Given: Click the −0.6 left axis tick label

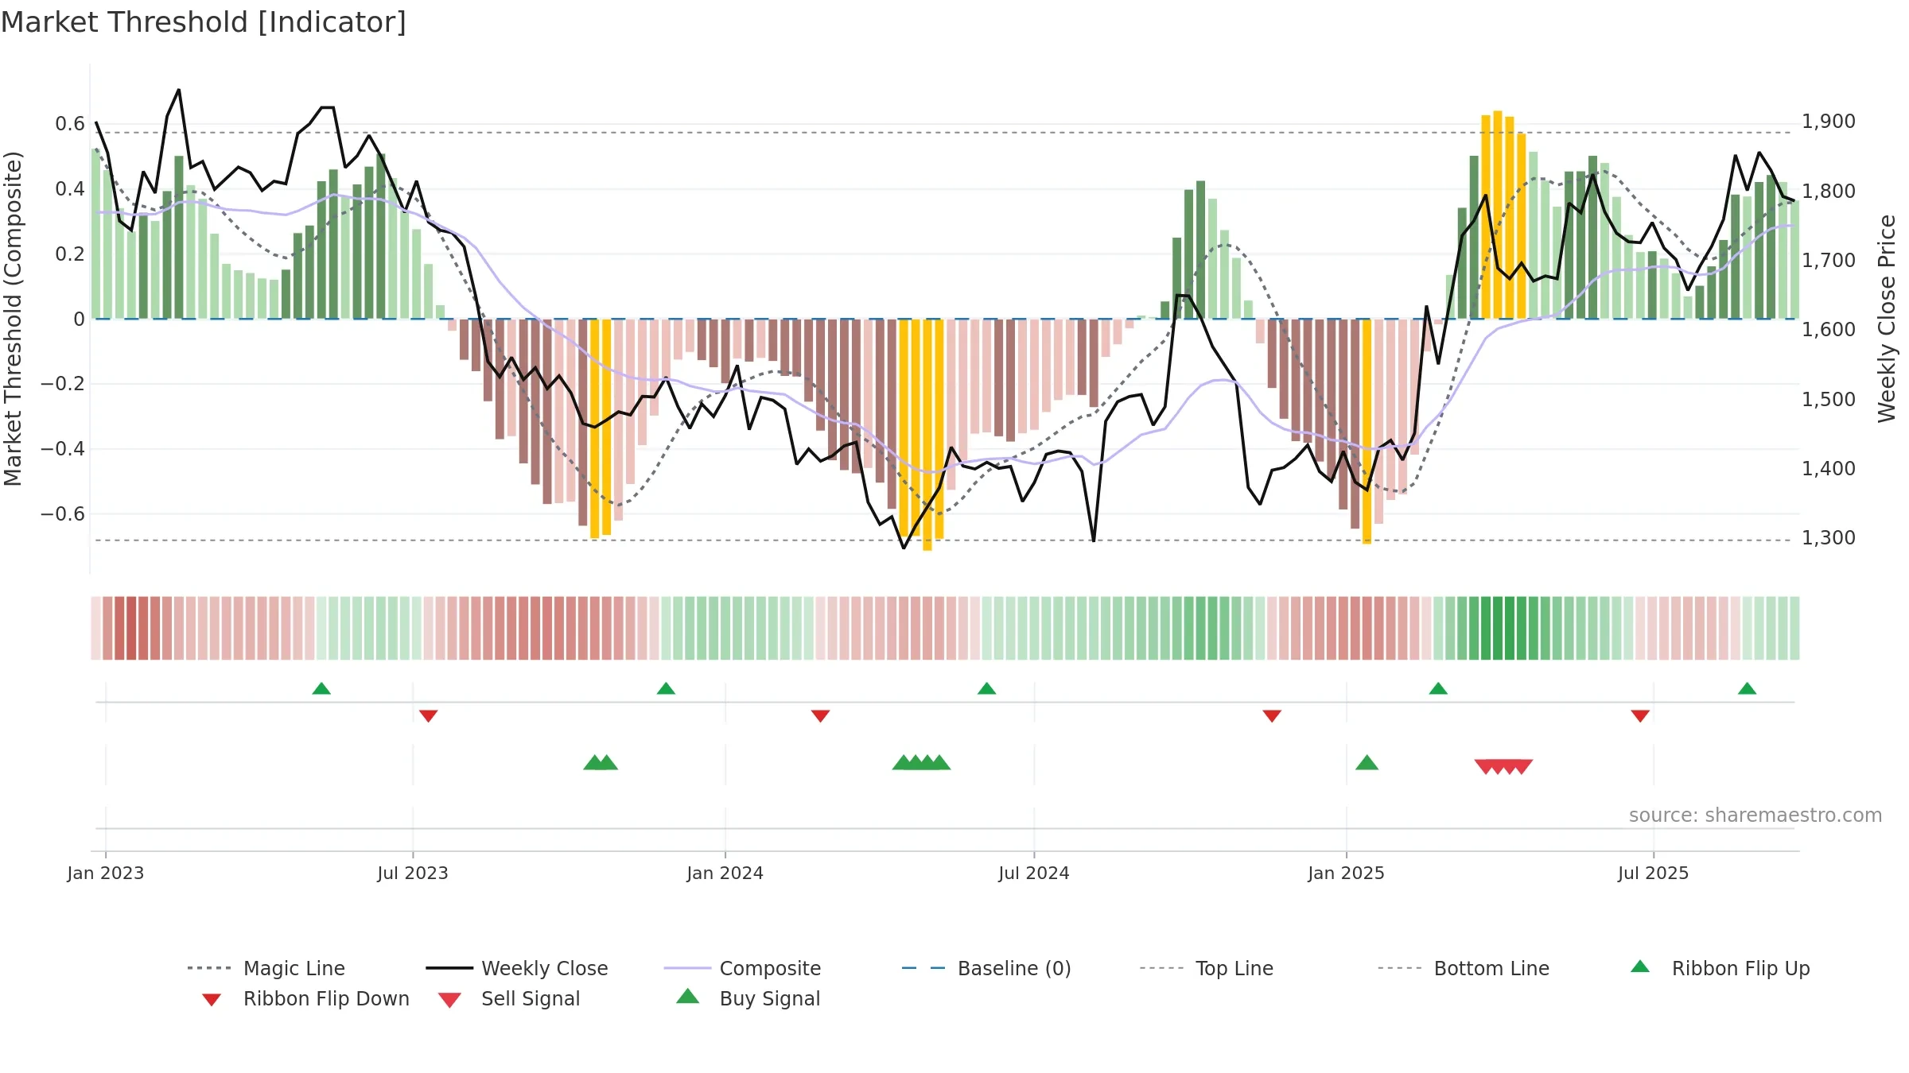Looking at the screenshot, I should [63, 514].
